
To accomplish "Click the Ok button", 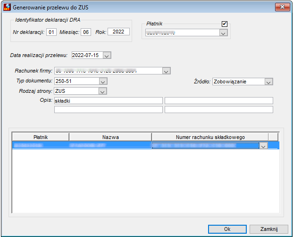I will tap(227, 229).
